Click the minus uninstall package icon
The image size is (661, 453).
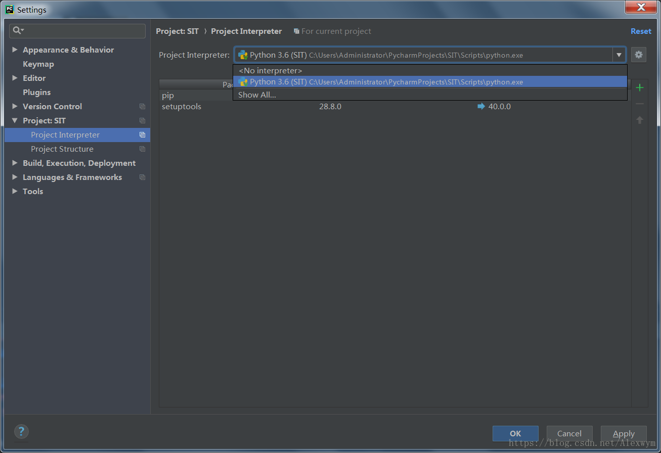coord(640,104)
